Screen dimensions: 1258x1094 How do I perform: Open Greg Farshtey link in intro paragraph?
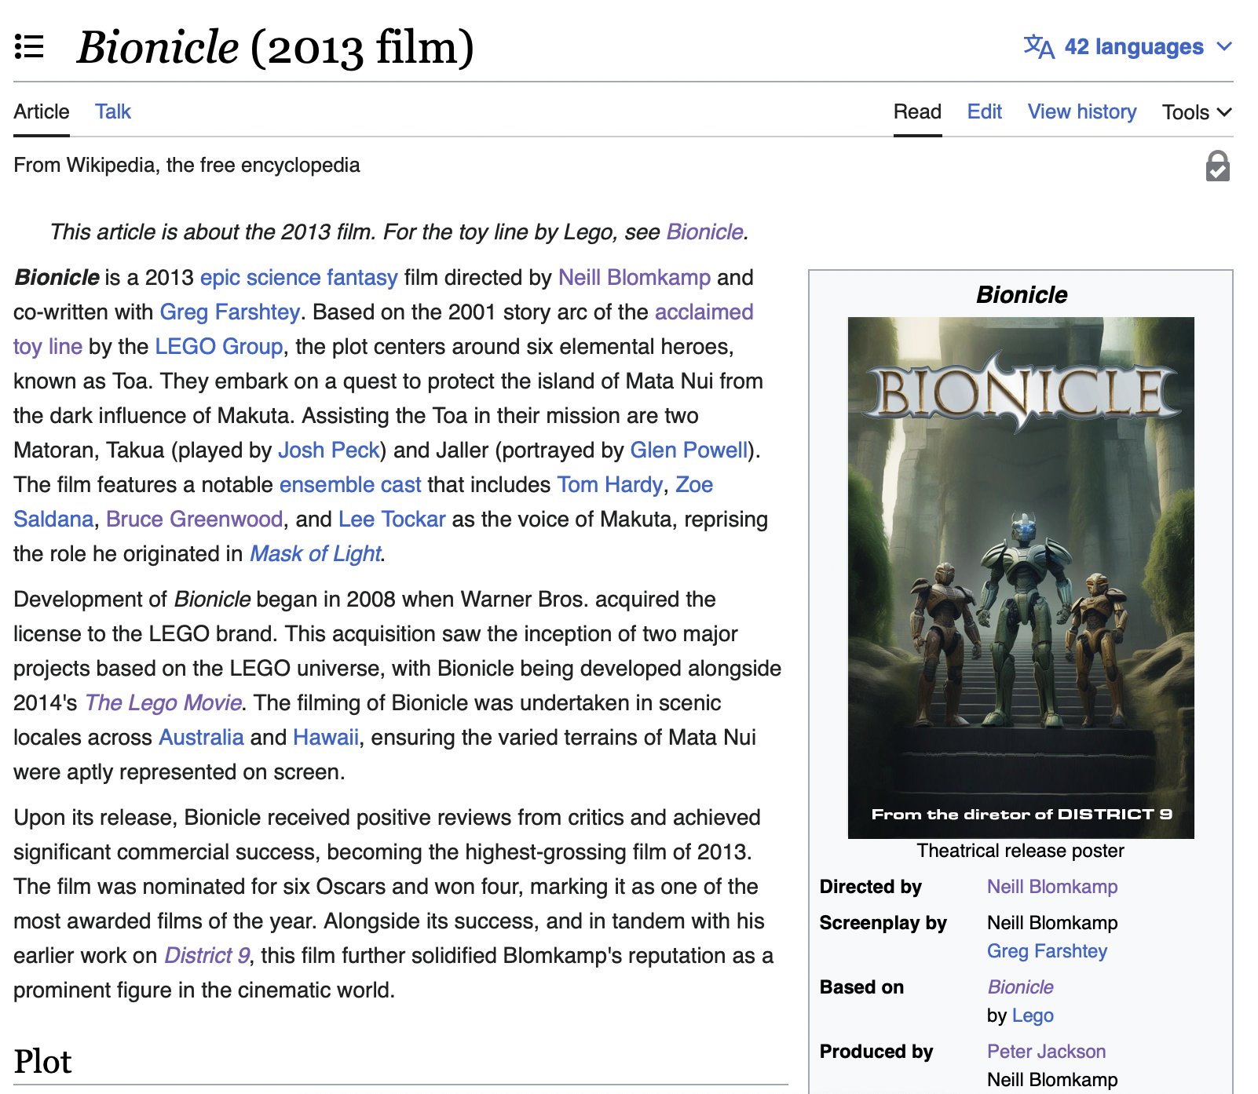coord(229,312)
